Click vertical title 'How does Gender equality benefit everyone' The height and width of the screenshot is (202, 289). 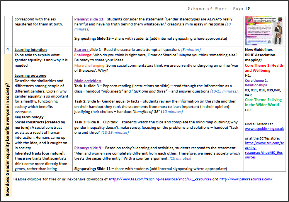[x=7, y=139]
